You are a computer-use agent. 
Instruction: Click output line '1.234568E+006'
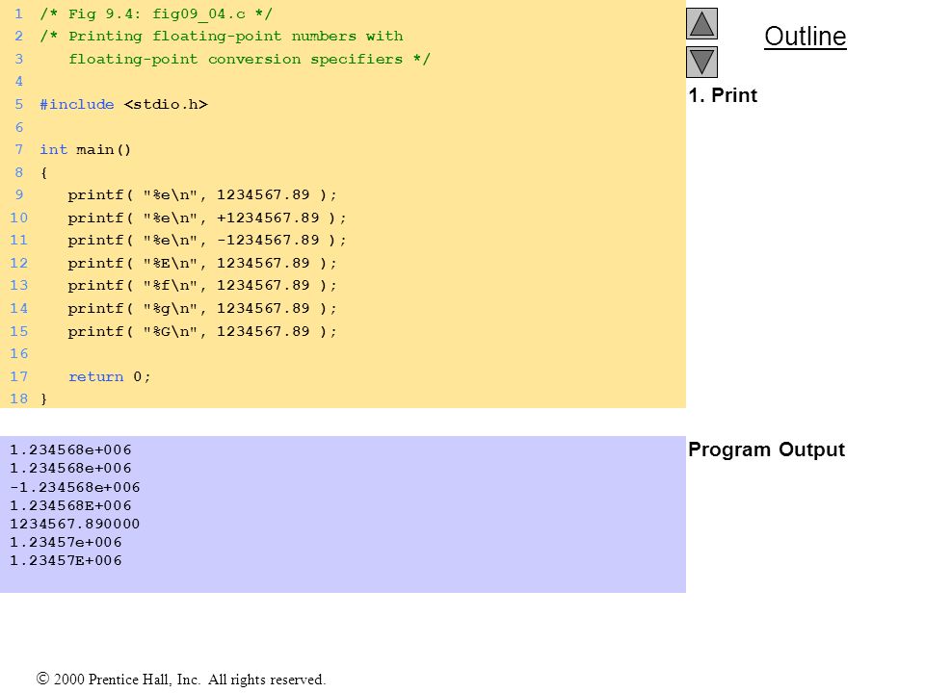pos(70,505)
